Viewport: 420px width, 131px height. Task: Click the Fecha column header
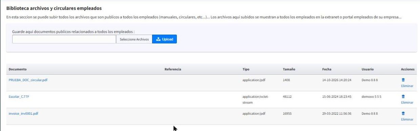327,69
